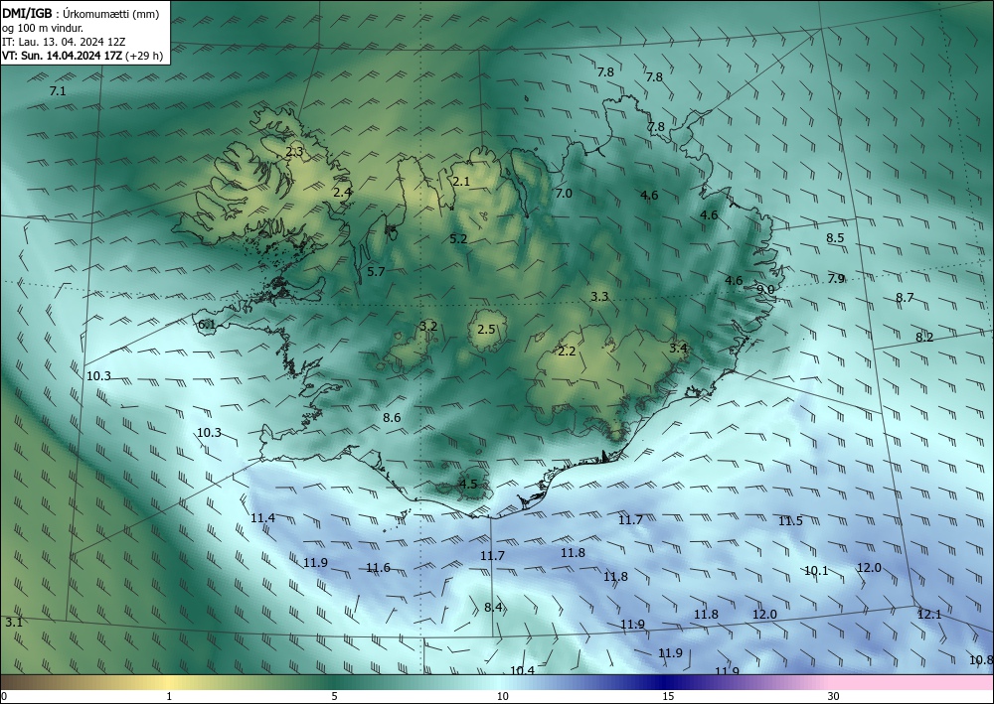Image resolution: width=994 pixels, height=704 pixels.
Task: Click the 8.4 value south of Iceland
Action: pyautogui.click(x=493, y=608)
